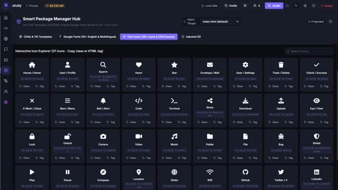Viewport: 338px width, 190px height.
Task: Copy Class for Upload icon
Action: click(273, 122)
